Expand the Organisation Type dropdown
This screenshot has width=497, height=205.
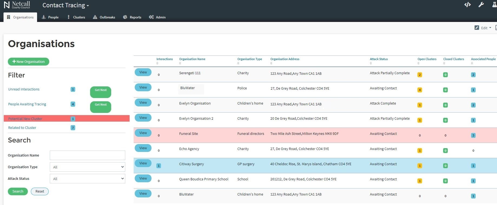tap(87, 167)
